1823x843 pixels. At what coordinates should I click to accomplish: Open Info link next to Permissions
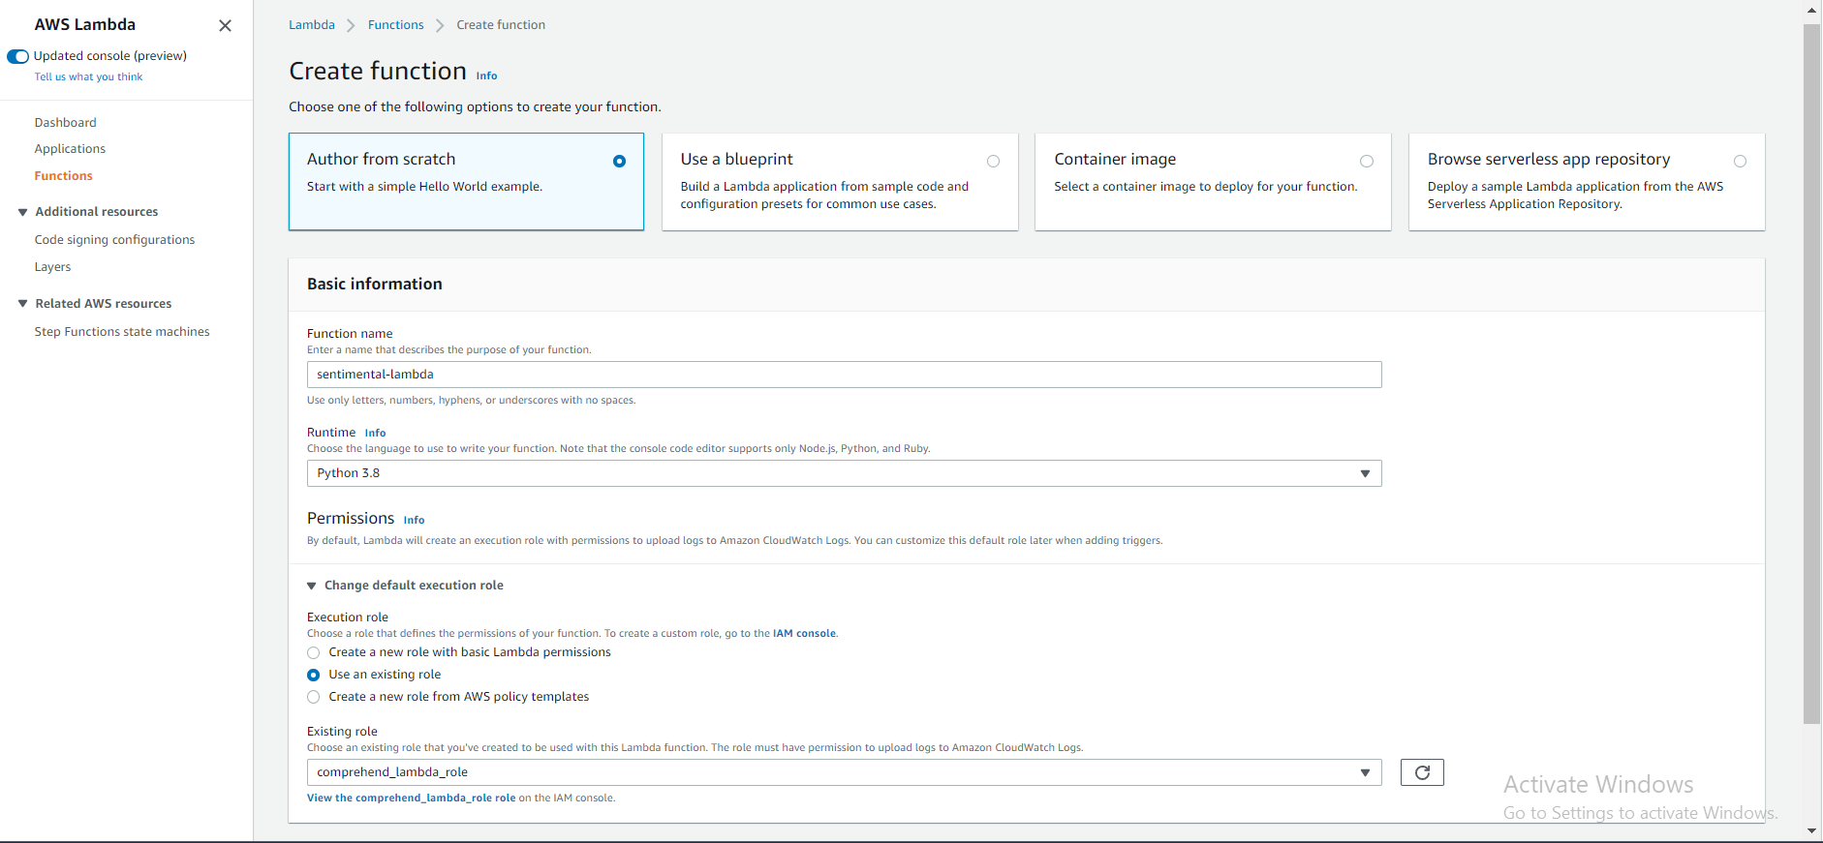point(414,521)
